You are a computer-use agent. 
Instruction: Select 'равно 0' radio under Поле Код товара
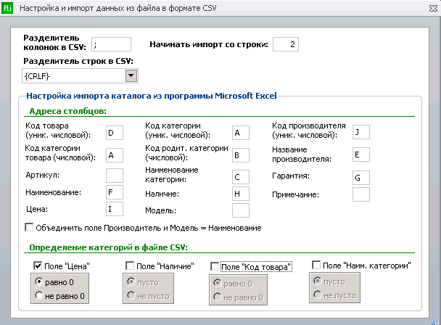pyautogui.click(x=218, y=283)
